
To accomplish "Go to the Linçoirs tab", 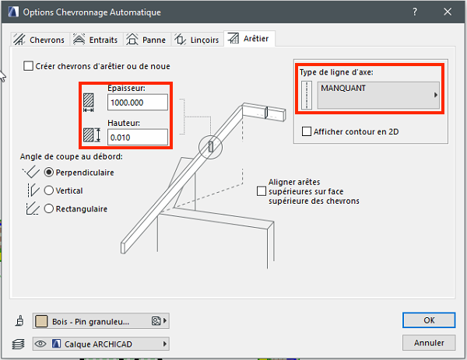I will coord(197,40).
